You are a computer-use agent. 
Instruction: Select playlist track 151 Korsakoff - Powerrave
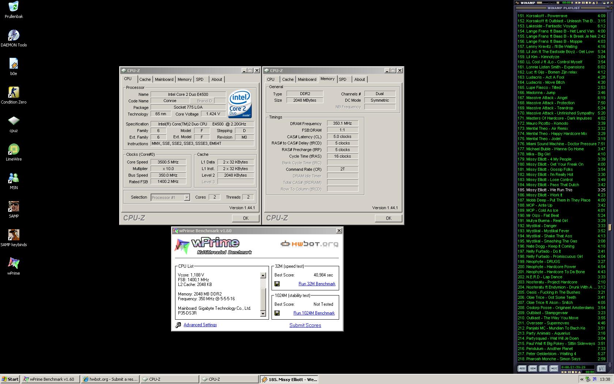[x=561, y=16]
